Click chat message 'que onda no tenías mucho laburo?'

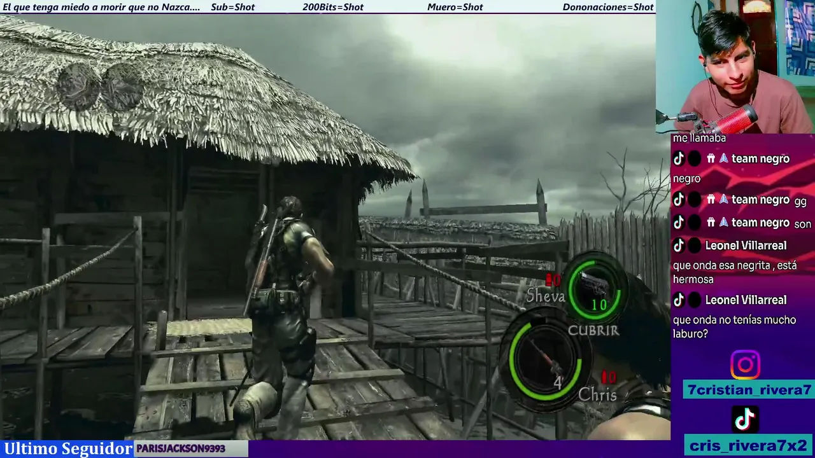[734, 327]
